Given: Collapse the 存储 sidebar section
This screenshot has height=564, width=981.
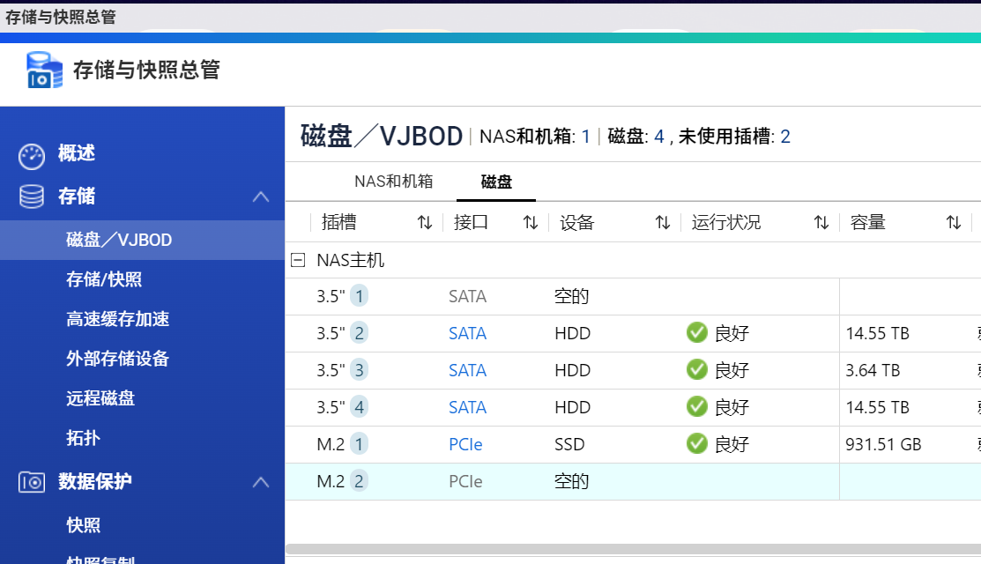Looking at the screenshot, I should pos(261,197).
